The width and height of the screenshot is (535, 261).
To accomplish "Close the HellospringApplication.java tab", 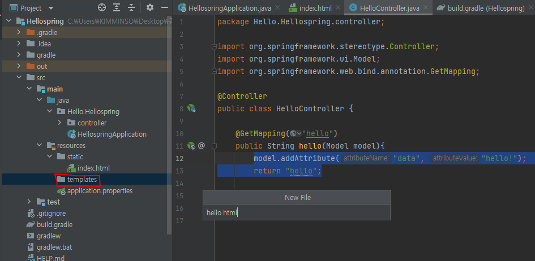I will pyautogui.click(x=277, y=8).
